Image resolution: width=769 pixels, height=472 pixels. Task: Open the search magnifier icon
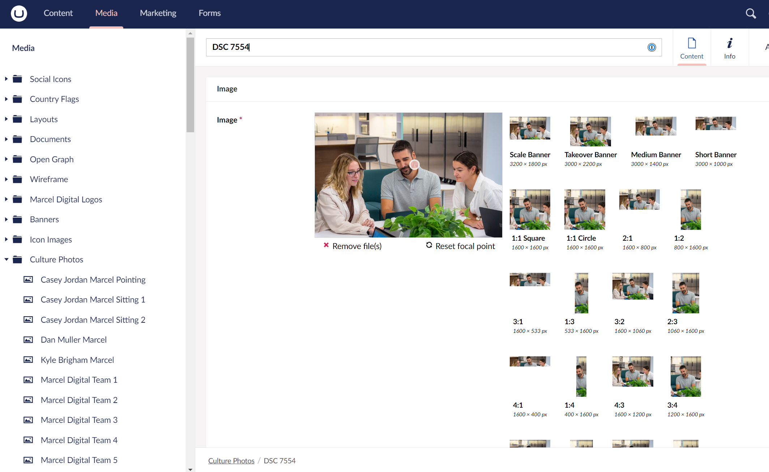click(751, 13)
